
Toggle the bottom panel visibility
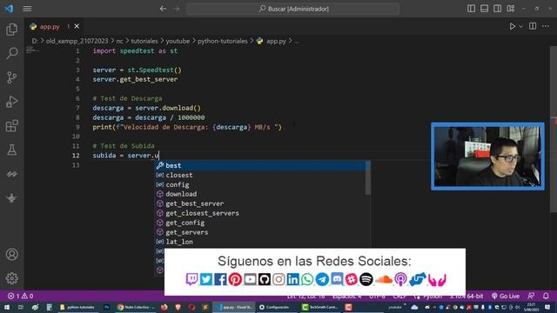pos(484,9)
